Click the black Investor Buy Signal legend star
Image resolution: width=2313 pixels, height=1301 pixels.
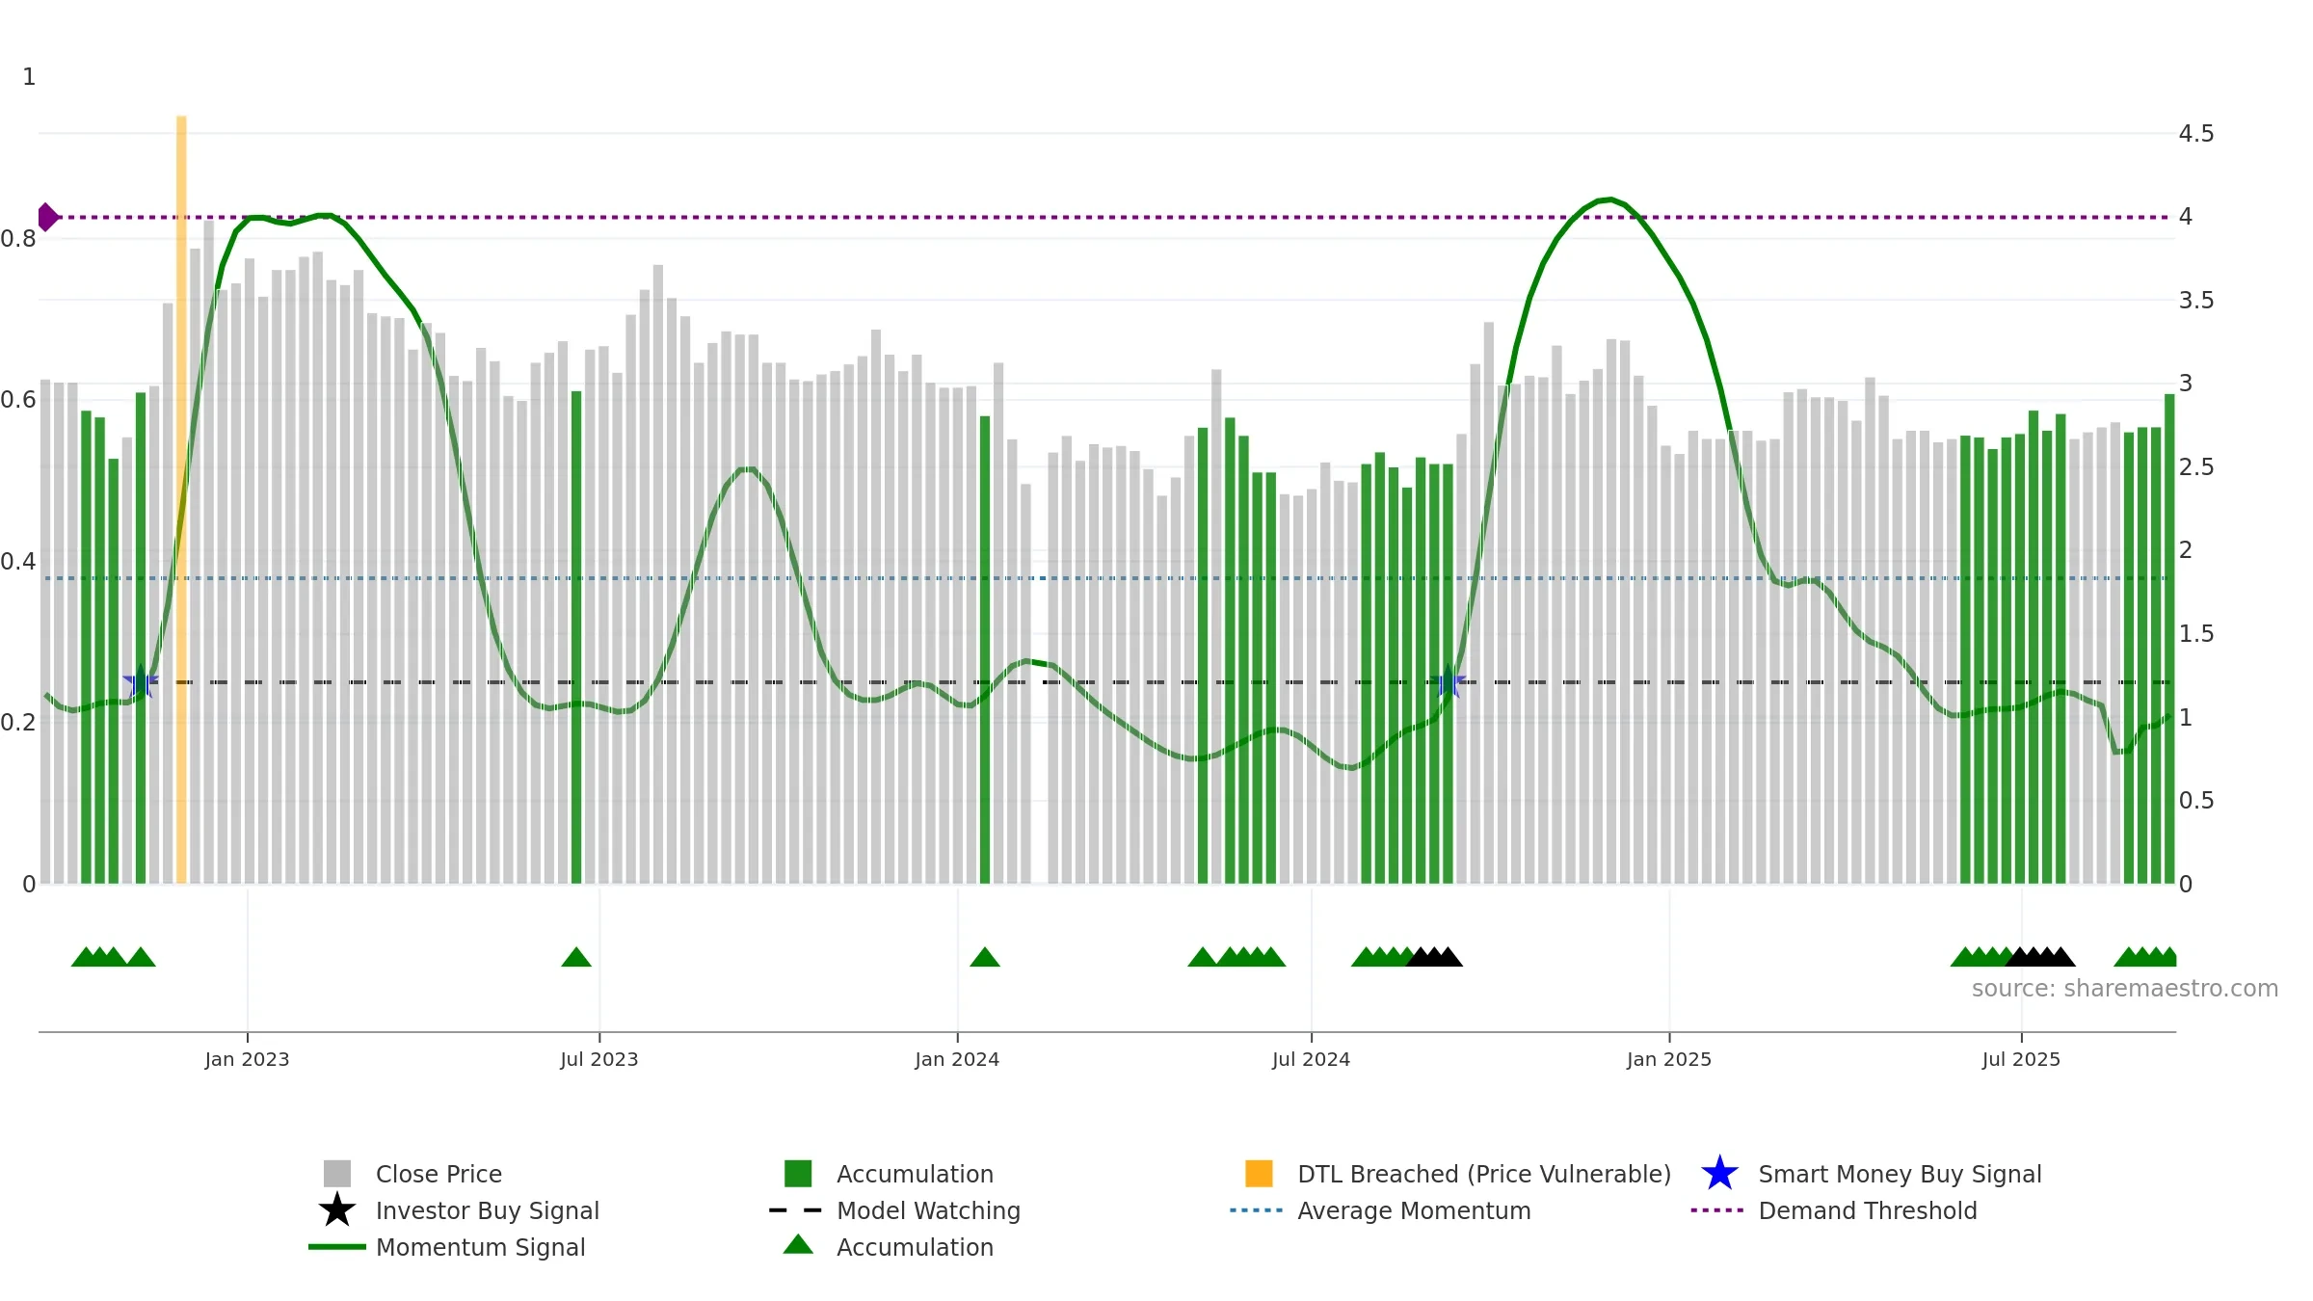pos(336,1210)
